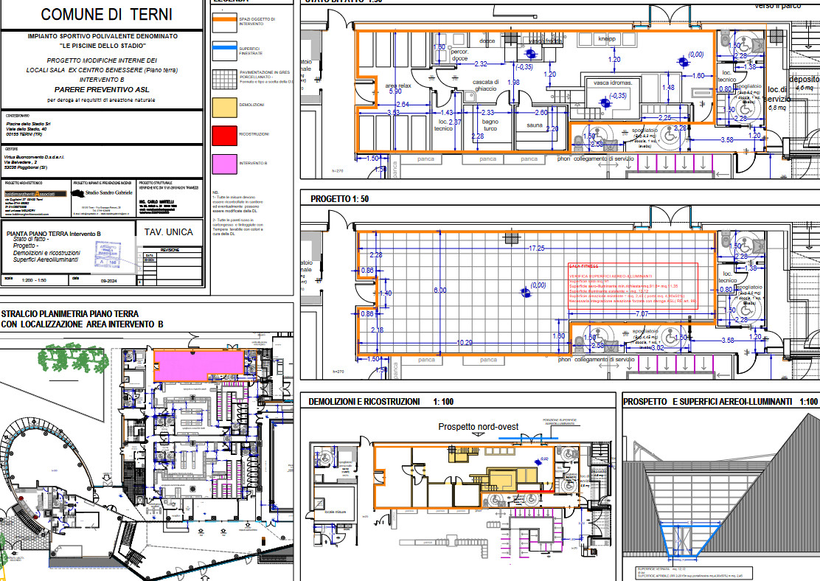Image resolution: width=820 pixels, height=581 pixels.
Task: Click the 'COMUNE DI TERNI' title text
Action: [x=107, y=15]
